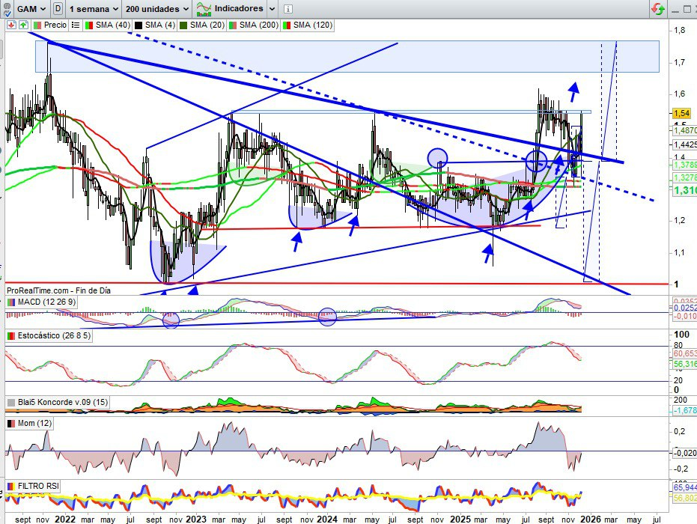Open the GAM ticker dropdown

click(x=31, y=8)
